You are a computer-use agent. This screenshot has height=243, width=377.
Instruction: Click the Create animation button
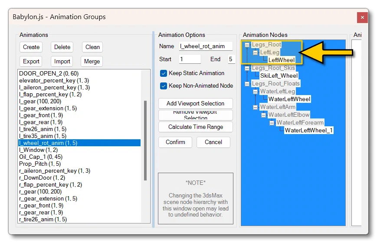tap(31, 47)
